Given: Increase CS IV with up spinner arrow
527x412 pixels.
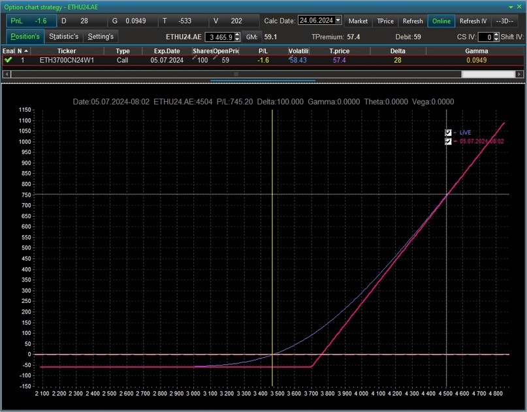Looking at the screenshot, I should (496, 35).
